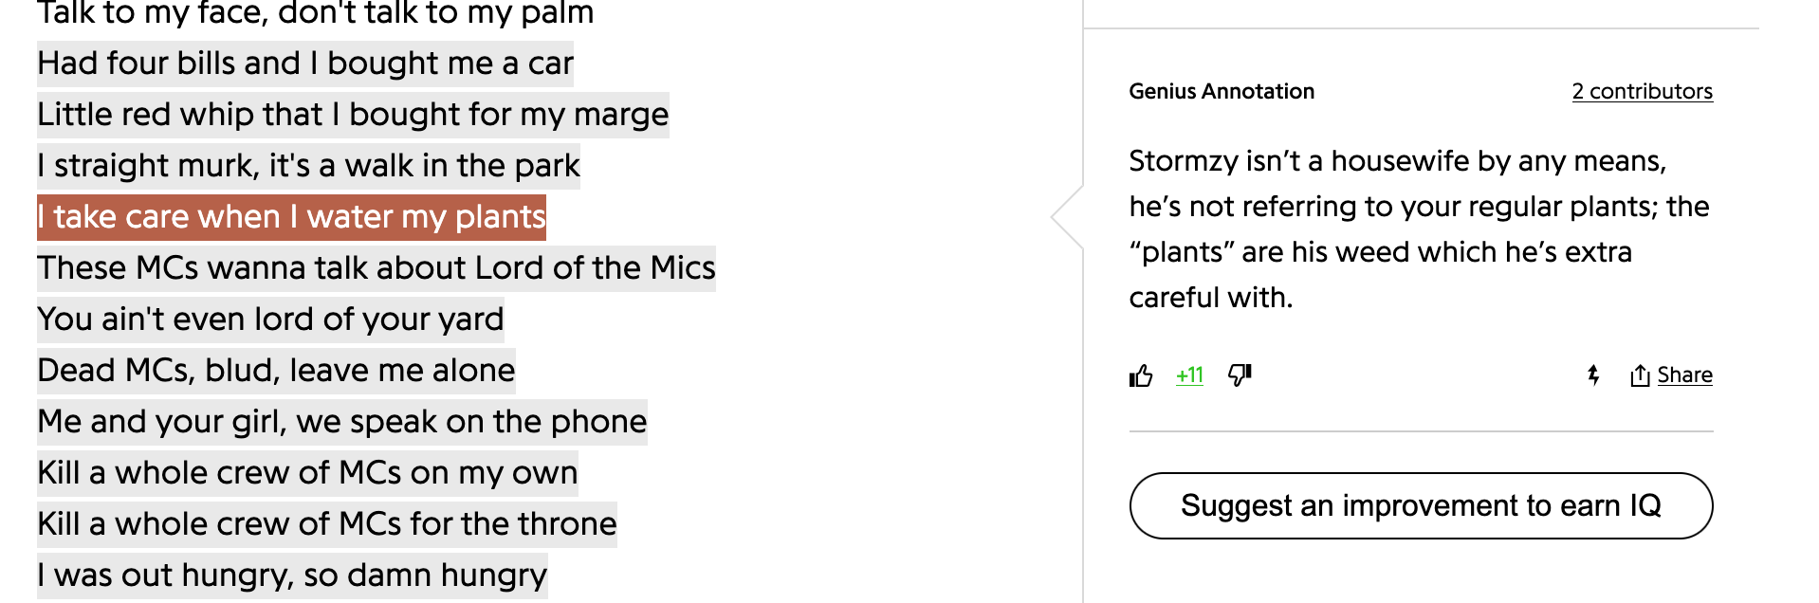Screen dimensions: 1819x603
Task: Click the Genius Annotation heading
Action: 1222,91
